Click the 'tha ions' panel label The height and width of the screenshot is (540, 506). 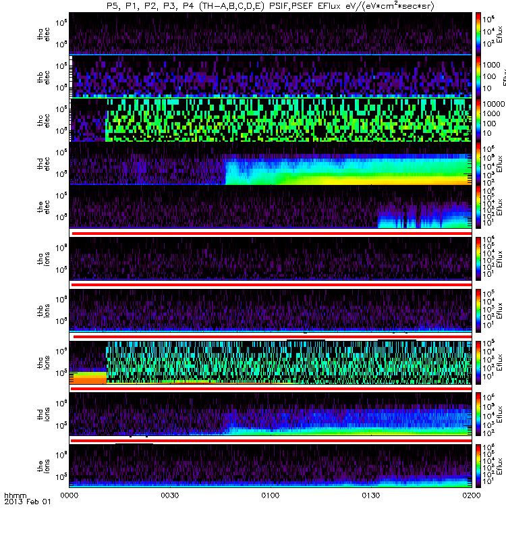pos(43,259)
